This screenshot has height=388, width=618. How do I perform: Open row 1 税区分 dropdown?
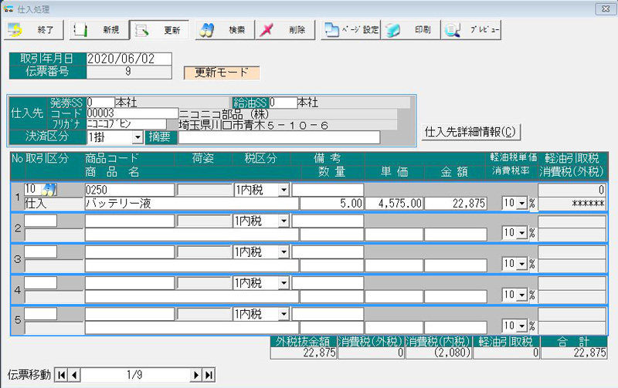tap(284, 190)
